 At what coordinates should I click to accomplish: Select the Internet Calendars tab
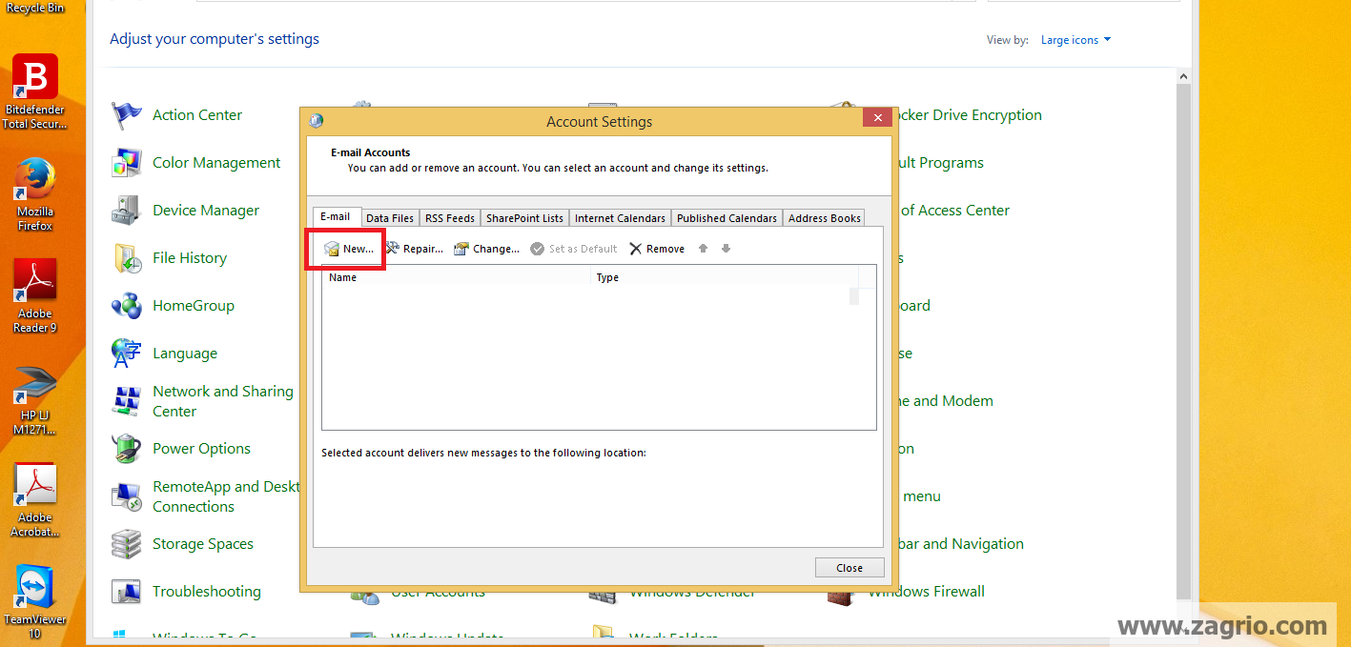tap(620, 218)
